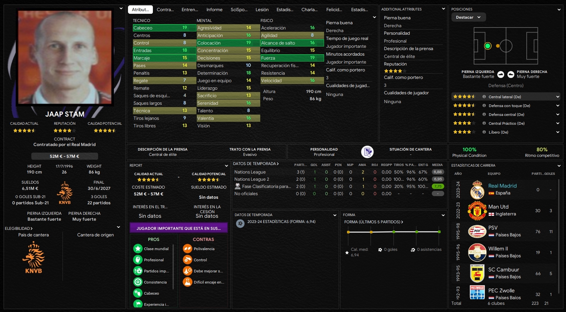
Task: Click the Cabeceo icon in PROS list
Action: pyautogui.click(x=138, y=293)
